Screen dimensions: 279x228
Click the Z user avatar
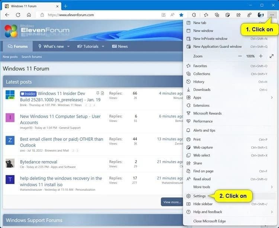click(x=10, y=140)
